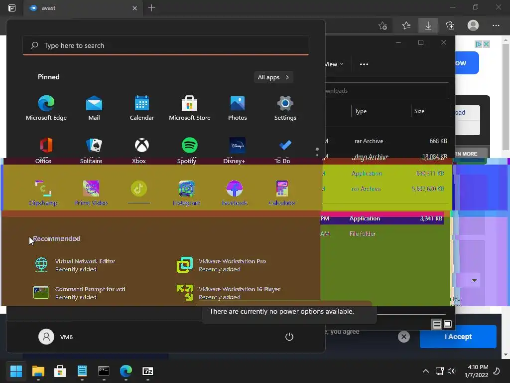Viewport: 510px width, 383px height.
Task: Open Microsoft Store from the taskbar
Action: point(60,371)
